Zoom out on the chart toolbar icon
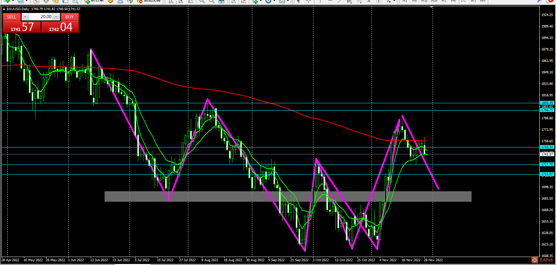This screenshot has height=265, width=556. coord(212,1)
